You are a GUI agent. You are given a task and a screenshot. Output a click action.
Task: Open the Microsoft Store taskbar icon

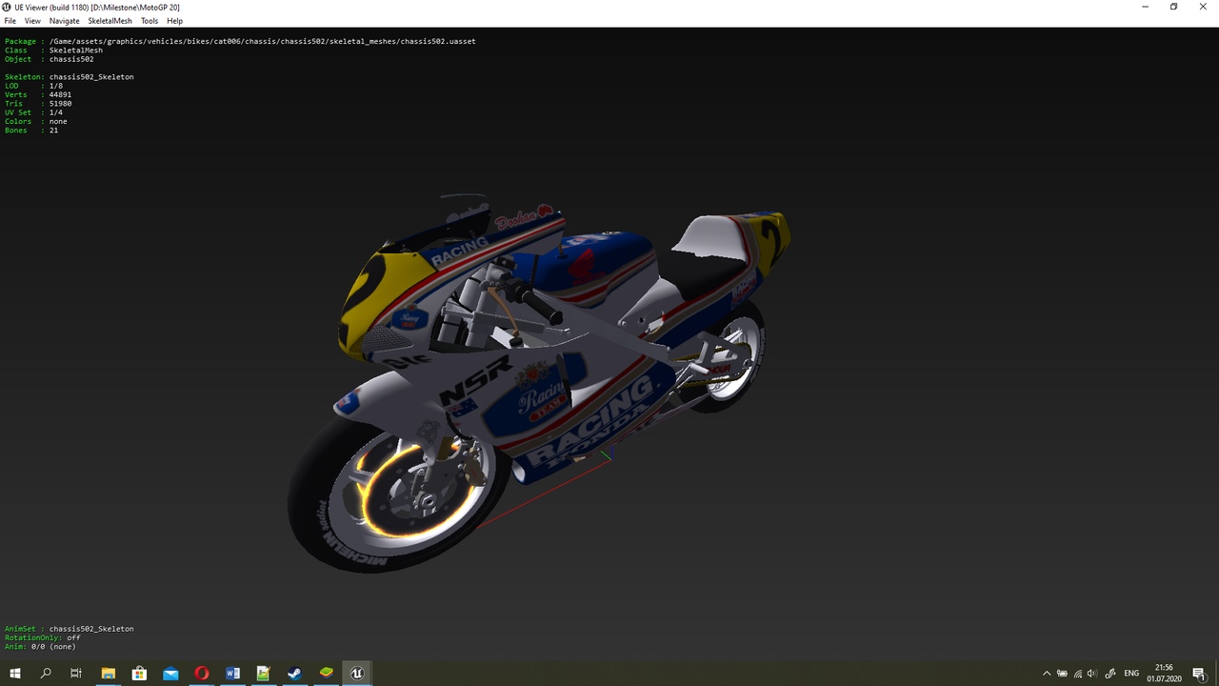click(x=139, y=673)
